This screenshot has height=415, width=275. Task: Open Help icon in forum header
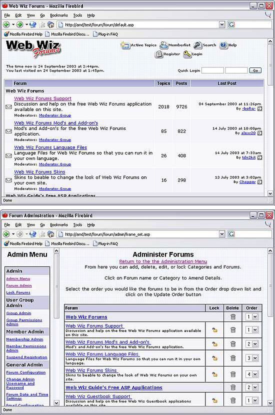(x=223, y=45)
